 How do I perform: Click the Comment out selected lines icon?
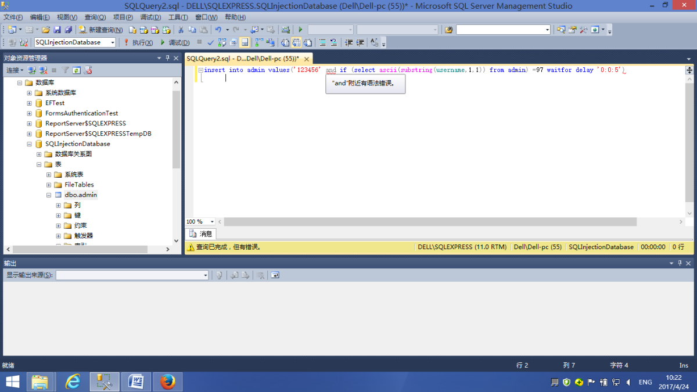pyautogui.click(x=321, y=42)
